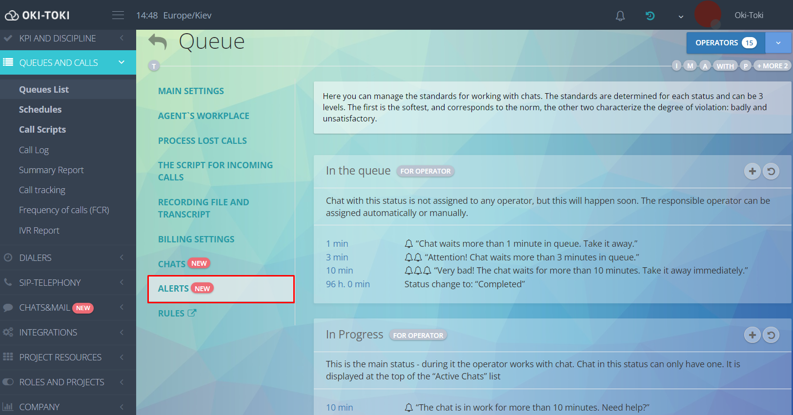The image size is (793, 415).
Task: Click the Oki-Toki username
Action: pos(749,15)
